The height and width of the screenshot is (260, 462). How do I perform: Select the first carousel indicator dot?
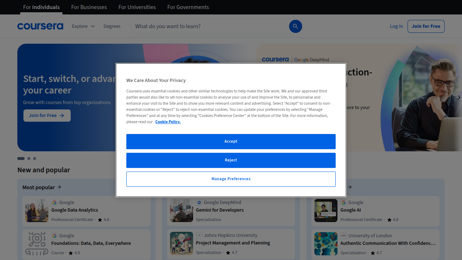point(21,159)
